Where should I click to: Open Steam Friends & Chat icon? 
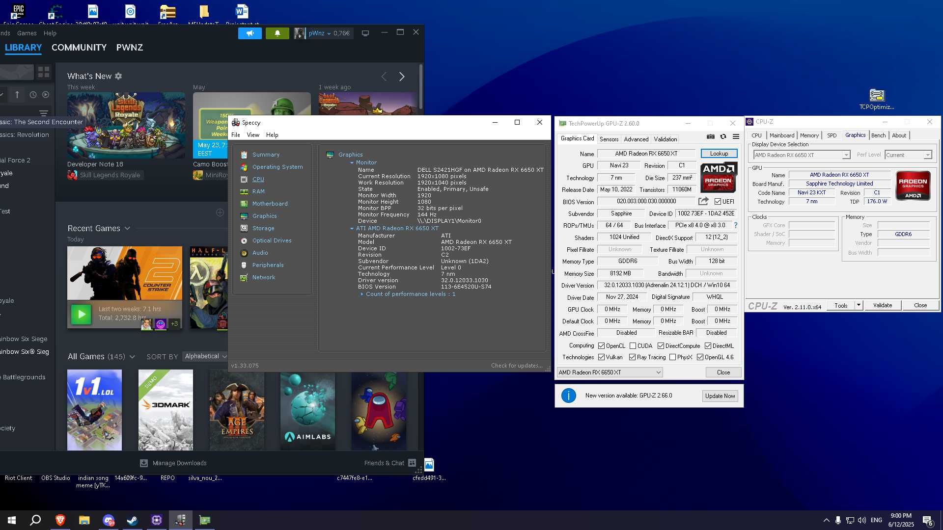click(412, 463)
